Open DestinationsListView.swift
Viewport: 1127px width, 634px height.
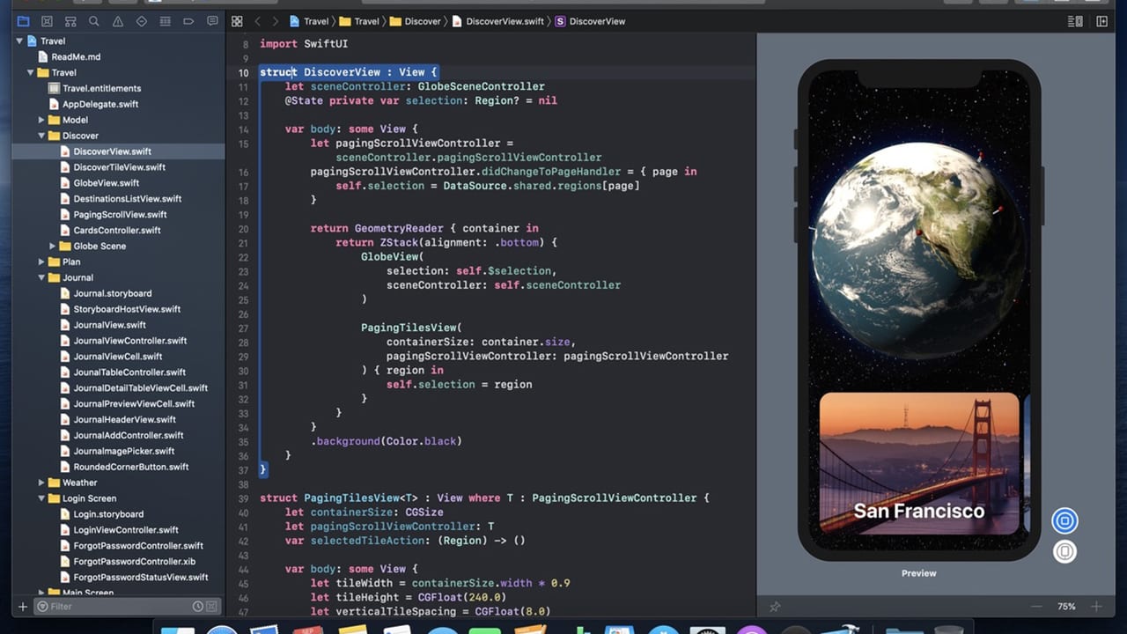127,199
